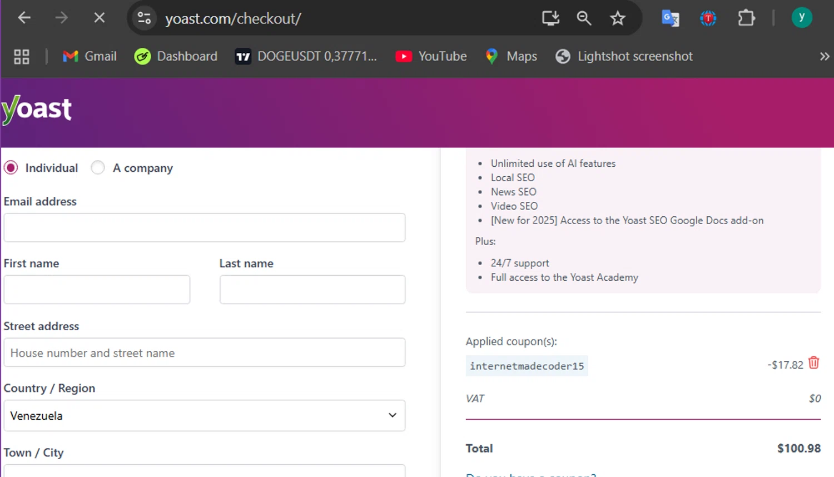Viewport: 834px width, 477px height.
Task: Remove the internetmadecoder15 coupon via trash icon
Action: point(814,363)
